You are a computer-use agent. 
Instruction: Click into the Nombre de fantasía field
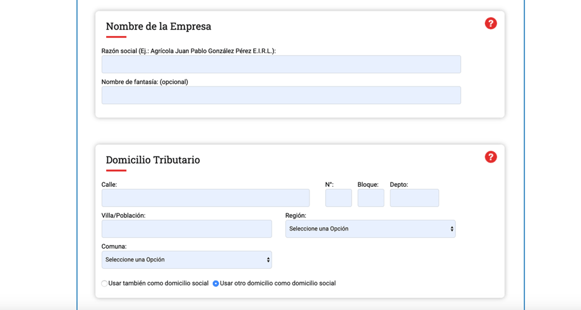[281, 95]
